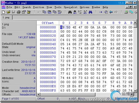Click the horizontal scrollbar left arrow
This screenshot has width=139, height=103.
point(38,94)
